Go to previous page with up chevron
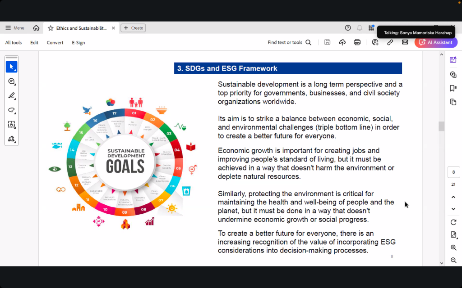 (x=453, y=197)
